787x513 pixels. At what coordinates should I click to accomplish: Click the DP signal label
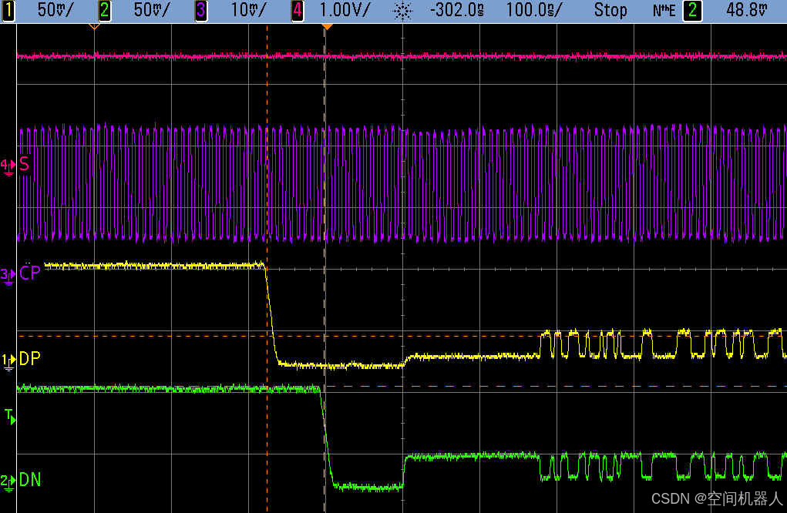(31, 358)
